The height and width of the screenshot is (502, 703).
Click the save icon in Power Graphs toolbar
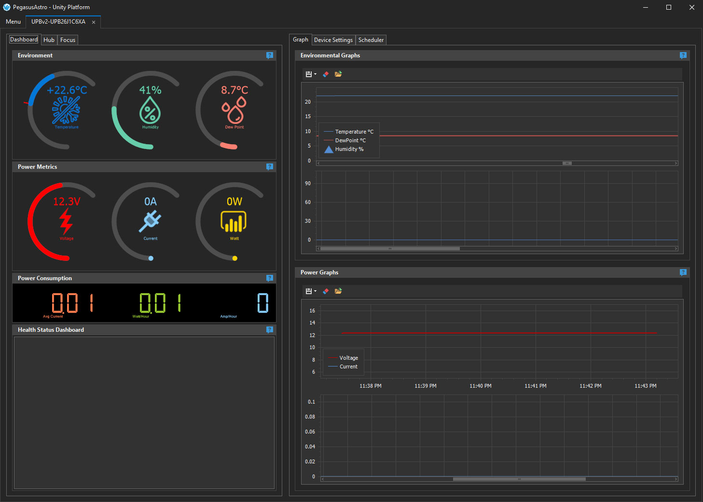(309, 291)
